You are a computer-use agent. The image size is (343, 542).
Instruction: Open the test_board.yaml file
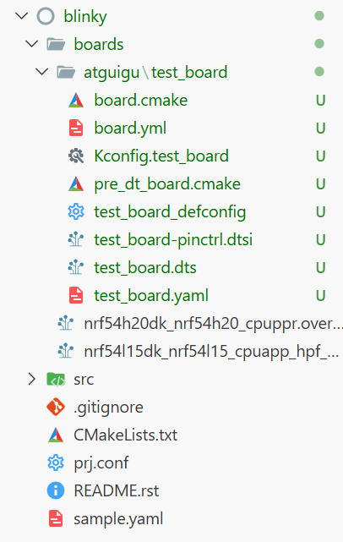click(x=151, y=296)
